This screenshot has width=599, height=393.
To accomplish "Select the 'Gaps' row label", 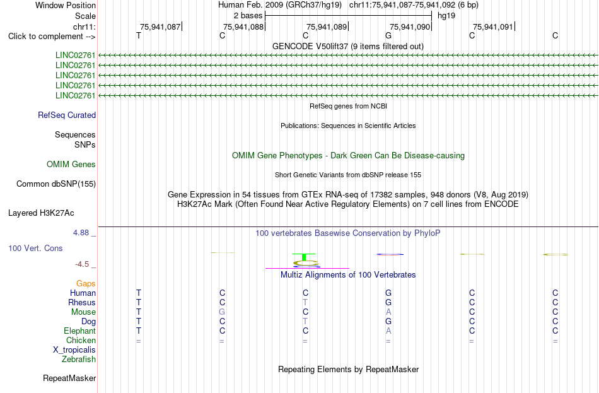I will (x=86, y=284).
